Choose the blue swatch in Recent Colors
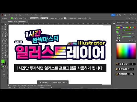This screenshot has width=137, height=102. click(121, 27)
